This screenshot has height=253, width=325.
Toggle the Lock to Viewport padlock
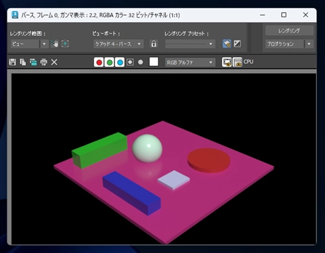(x=154, y=44)
